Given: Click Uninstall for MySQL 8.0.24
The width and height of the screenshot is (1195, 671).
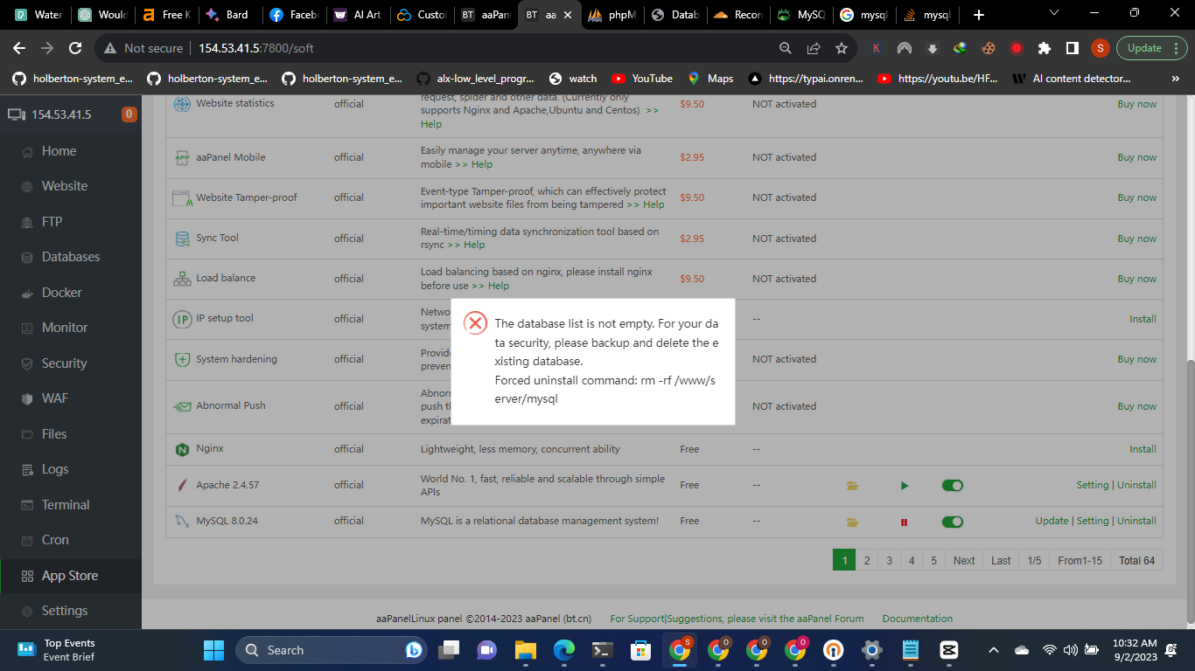Looking at the screenshot, I should (x=1136, y=521).
